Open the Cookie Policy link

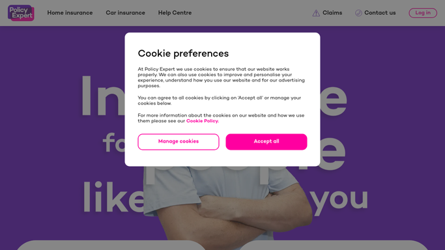point(203,121)
